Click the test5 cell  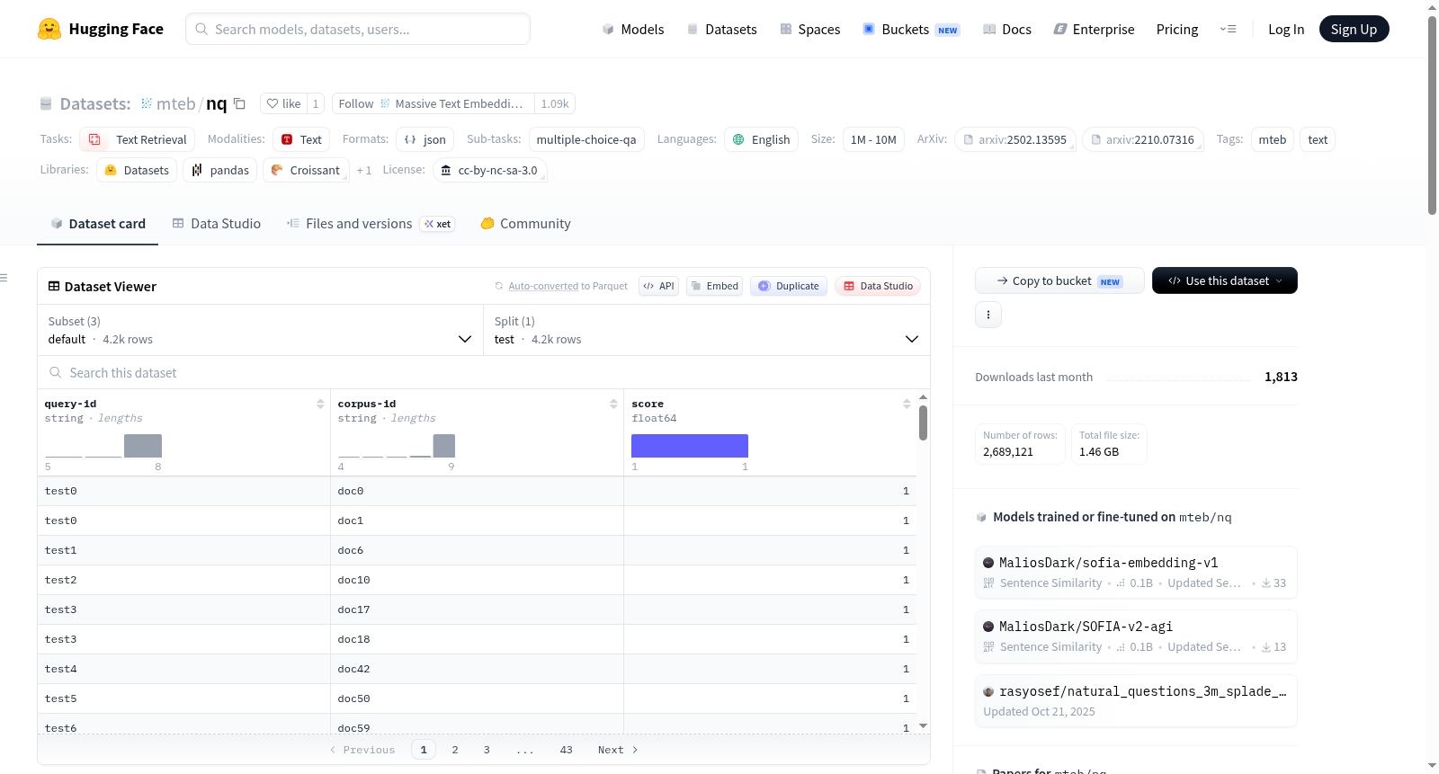tap(183, 698)
